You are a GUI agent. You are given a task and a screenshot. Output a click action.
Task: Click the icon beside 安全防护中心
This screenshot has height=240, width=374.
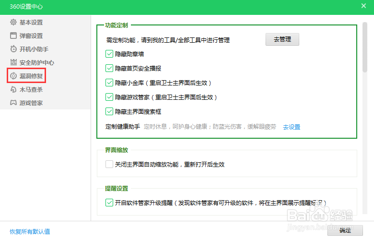pos(13,62)
